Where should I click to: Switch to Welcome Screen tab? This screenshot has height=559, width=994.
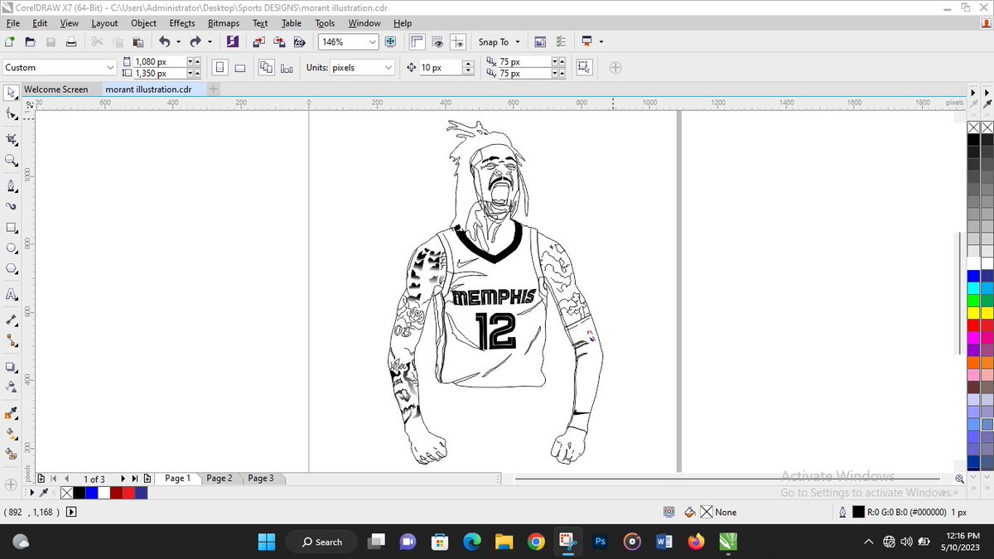pos(55,89)
